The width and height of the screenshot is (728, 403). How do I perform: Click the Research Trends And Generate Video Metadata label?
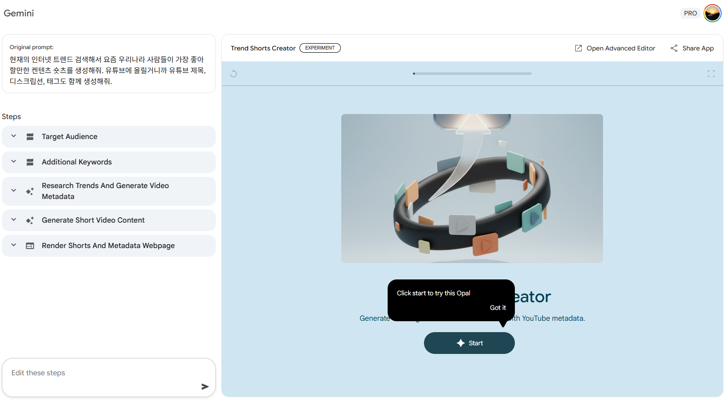(x=105, y=191)
